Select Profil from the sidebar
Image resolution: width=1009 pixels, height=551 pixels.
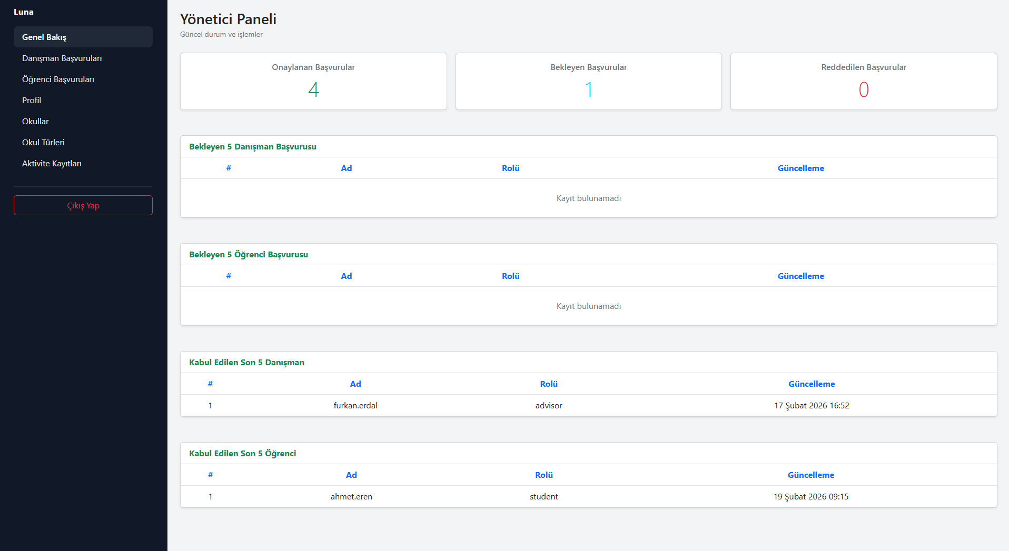[x=83, y=100]
